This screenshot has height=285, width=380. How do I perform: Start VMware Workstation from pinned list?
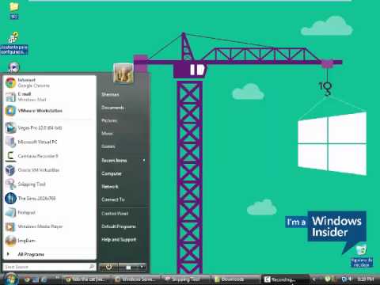49,111
